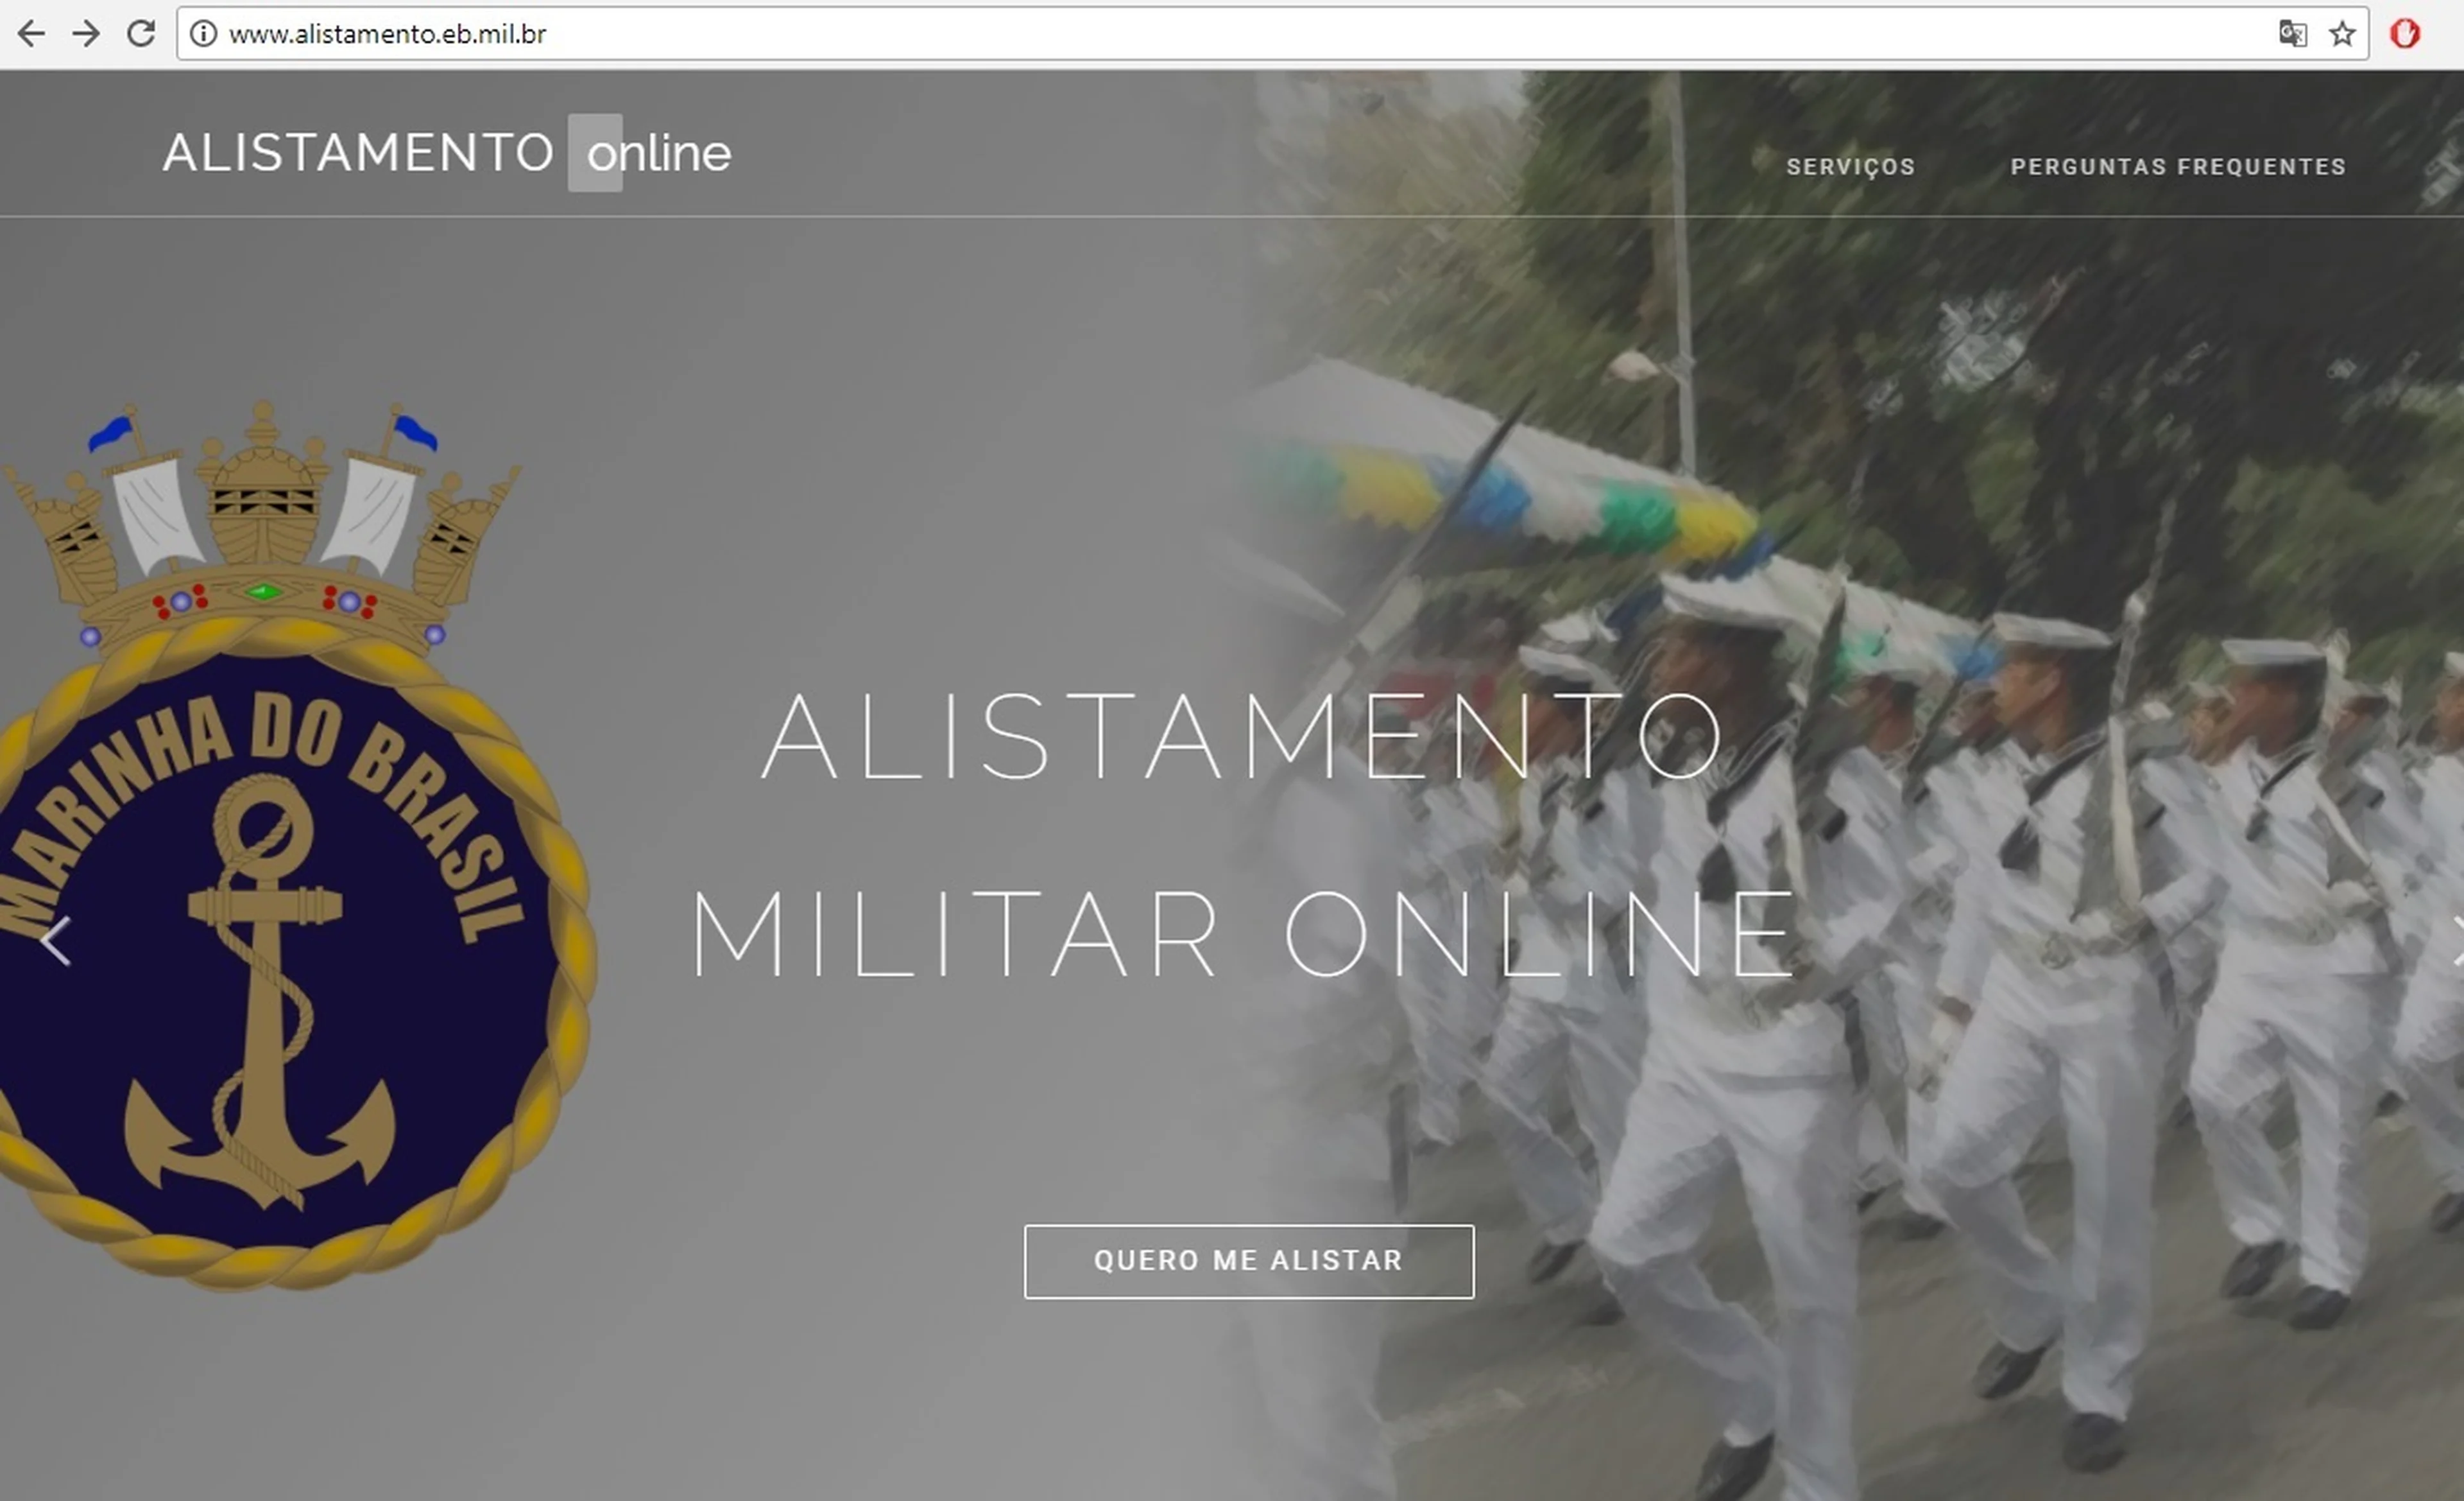Go back with the browser back arrow
2464x1501 pixels.
(31, 34)
